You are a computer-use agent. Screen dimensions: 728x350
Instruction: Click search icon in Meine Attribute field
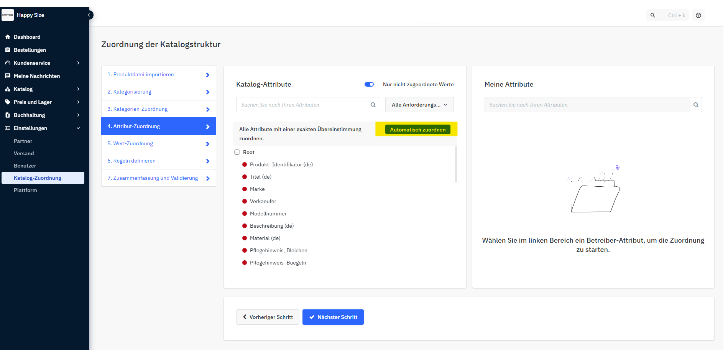[x=695, y=105]
